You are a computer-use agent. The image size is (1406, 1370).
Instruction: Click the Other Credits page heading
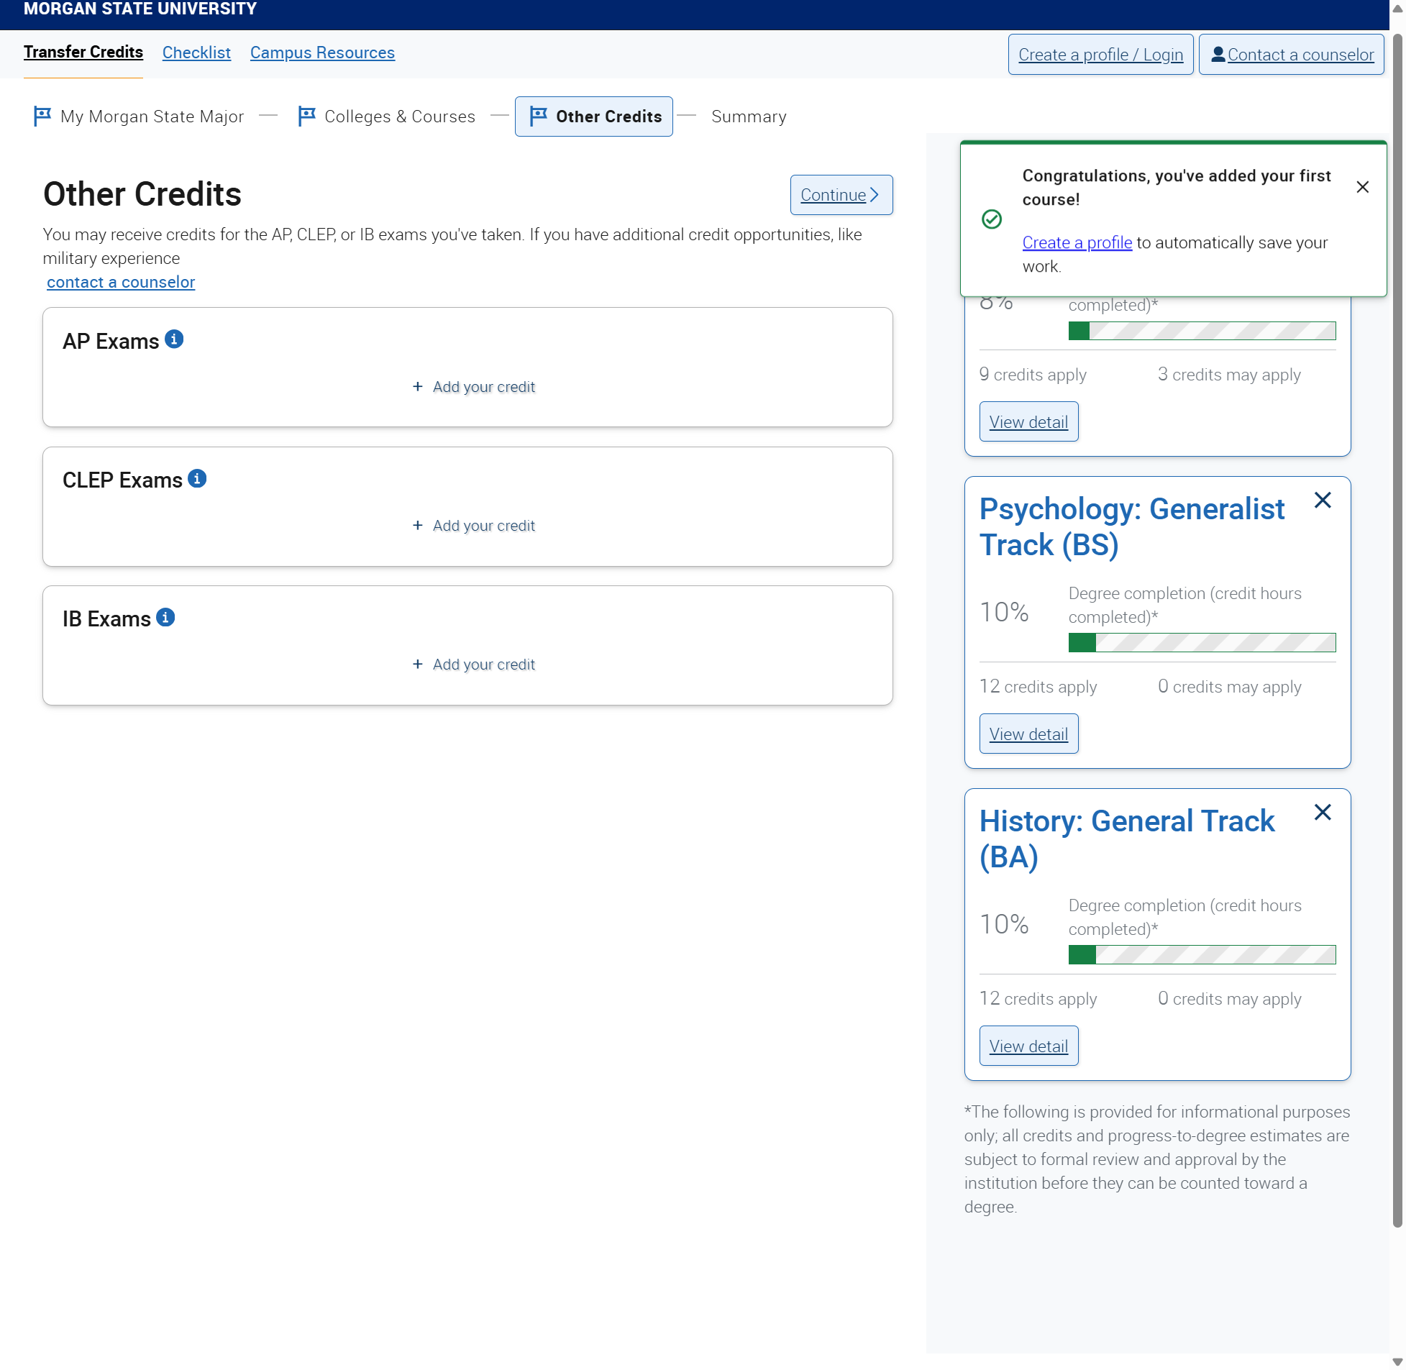(142, 194)
